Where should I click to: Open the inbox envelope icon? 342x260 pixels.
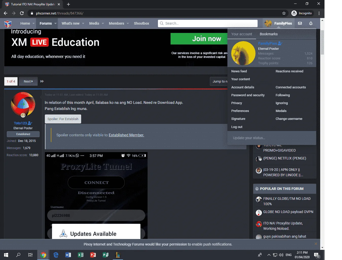click(x=300, y=23)
